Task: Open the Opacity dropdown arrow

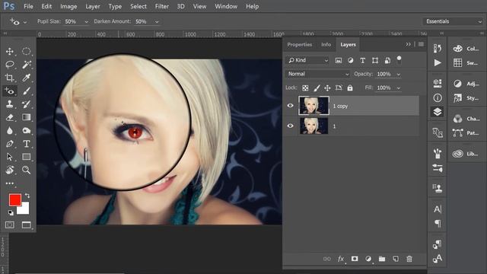Action: tap(399, 75)
